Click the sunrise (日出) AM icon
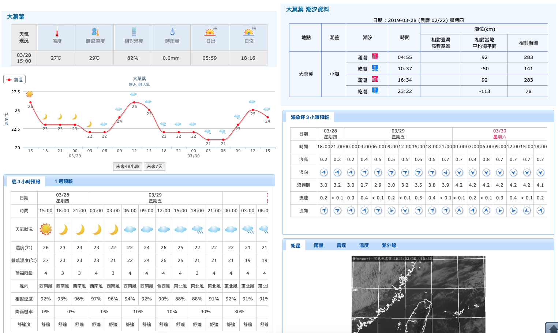The height and width of the screenshot is (333, 558). coord(210,31)
